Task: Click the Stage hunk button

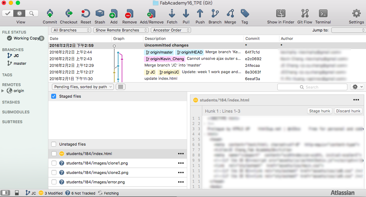Action: 320,111
